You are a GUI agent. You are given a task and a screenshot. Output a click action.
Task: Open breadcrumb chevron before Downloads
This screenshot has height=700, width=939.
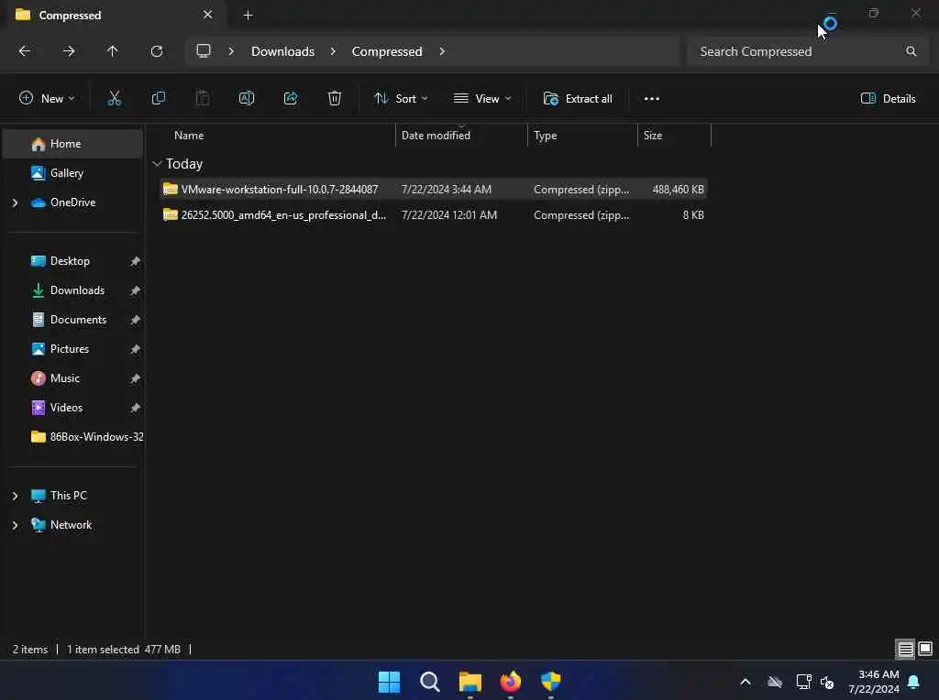[x=230, y=51]
